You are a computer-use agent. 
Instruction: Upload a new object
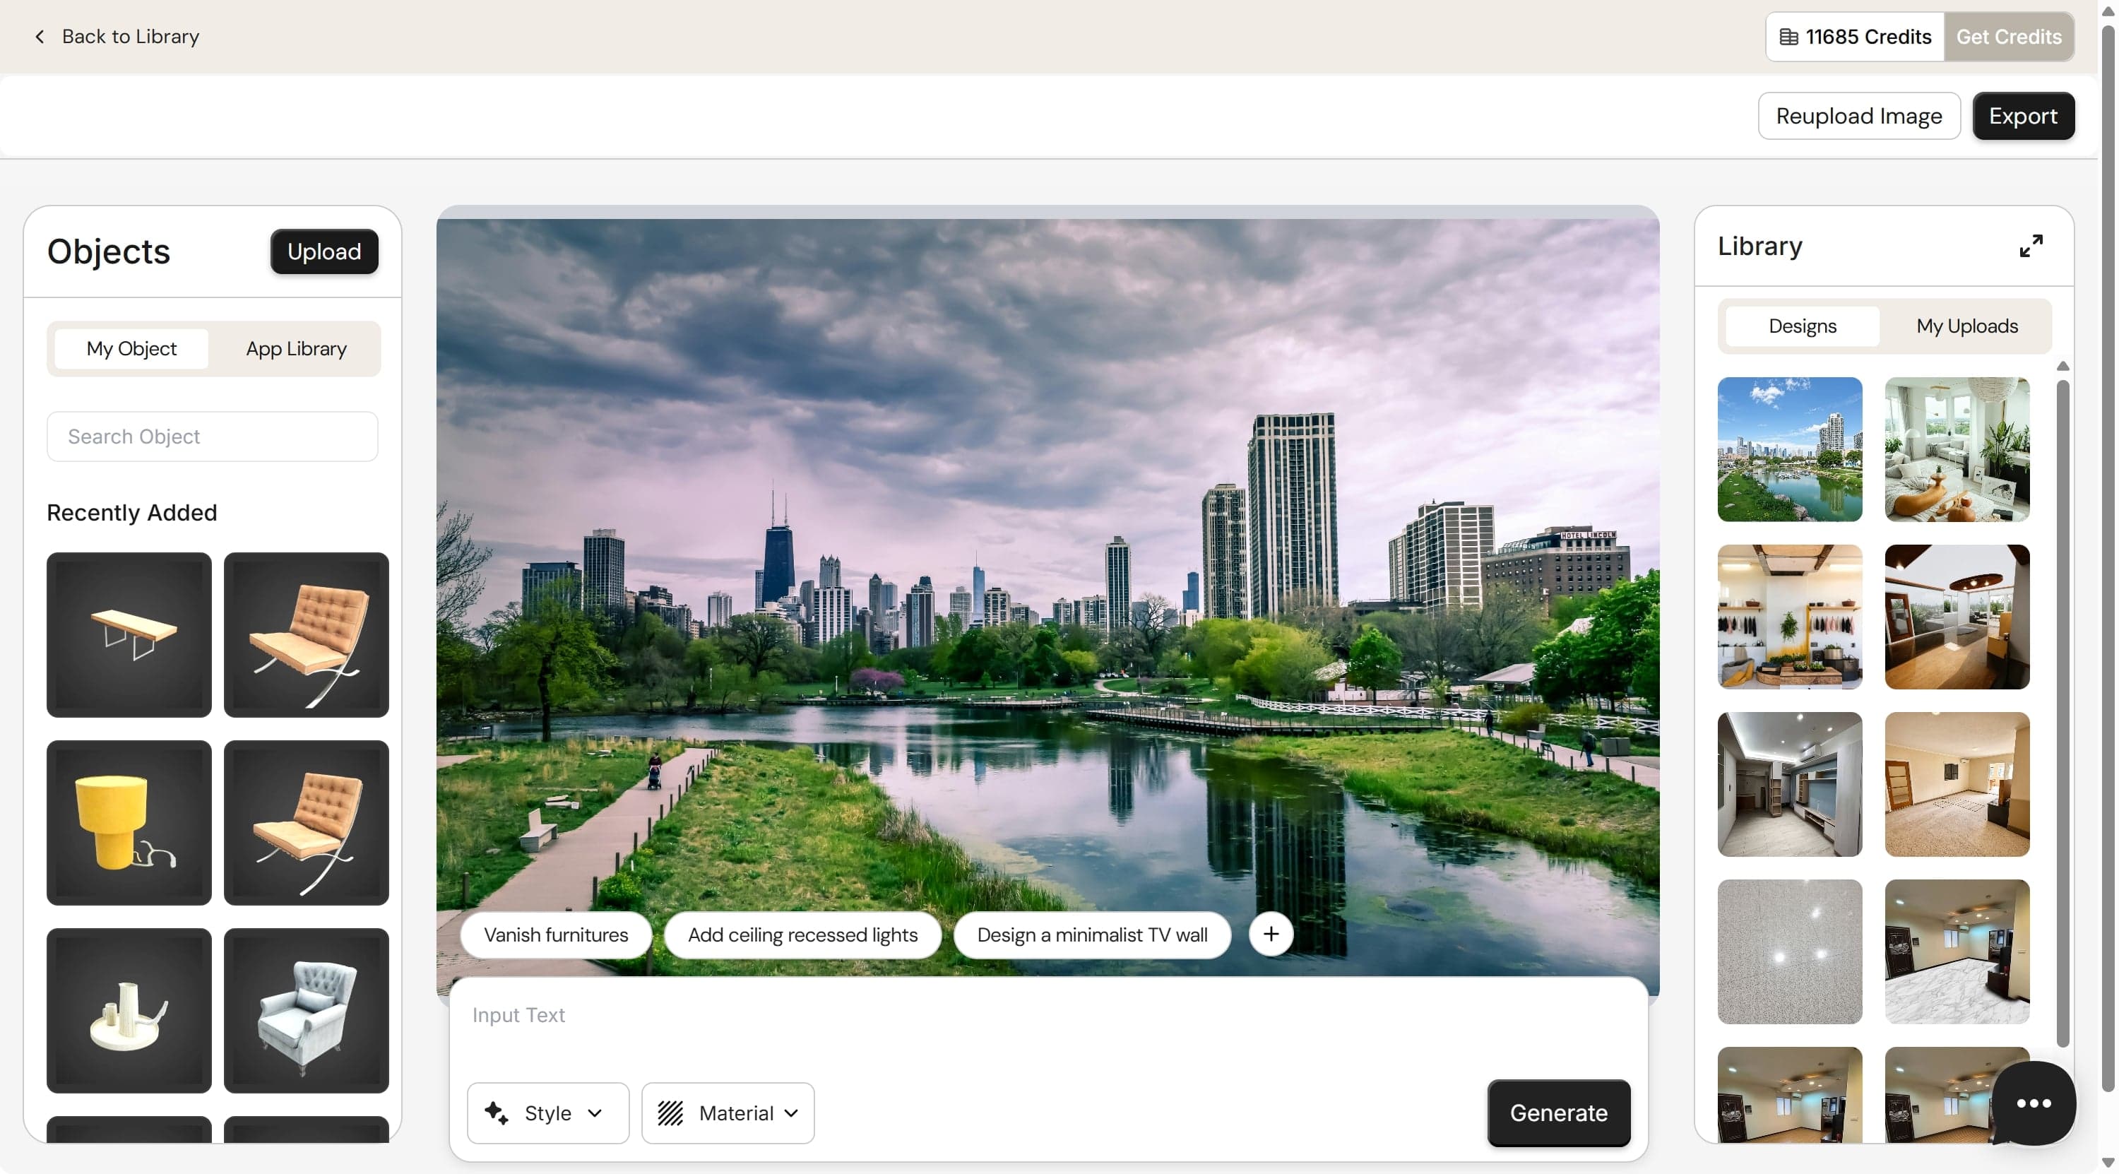coord(324,251)
